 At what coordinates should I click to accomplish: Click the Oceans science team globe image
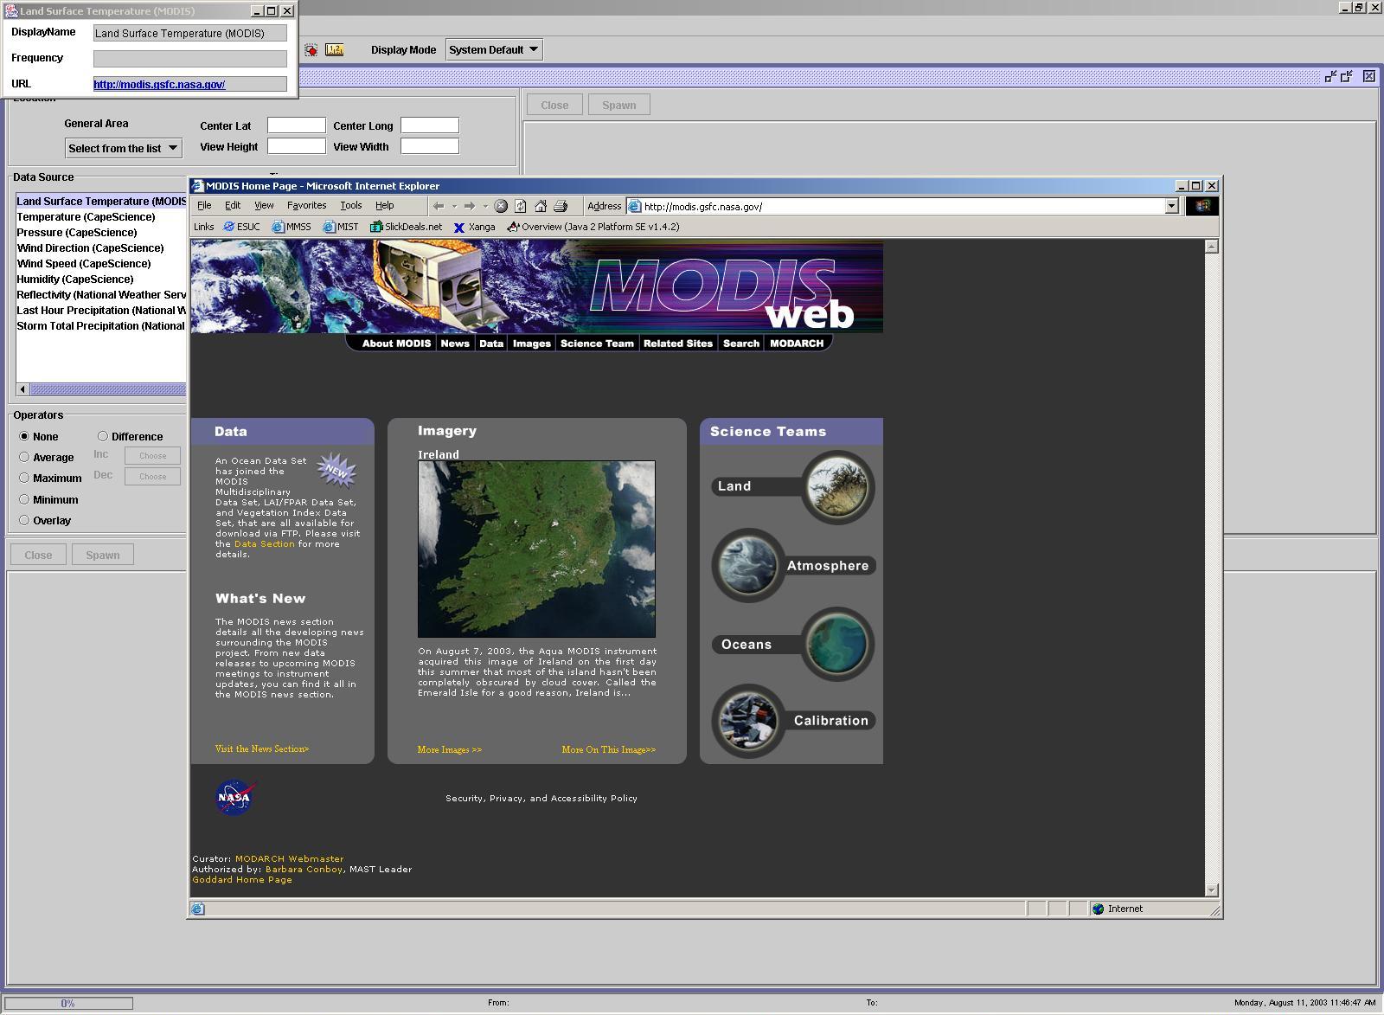pos(836,644)
